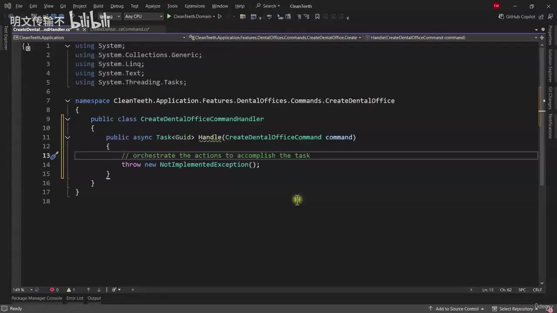Open the FM account avatar
Viewport: 557px width, 313px height.
[497, 6]
